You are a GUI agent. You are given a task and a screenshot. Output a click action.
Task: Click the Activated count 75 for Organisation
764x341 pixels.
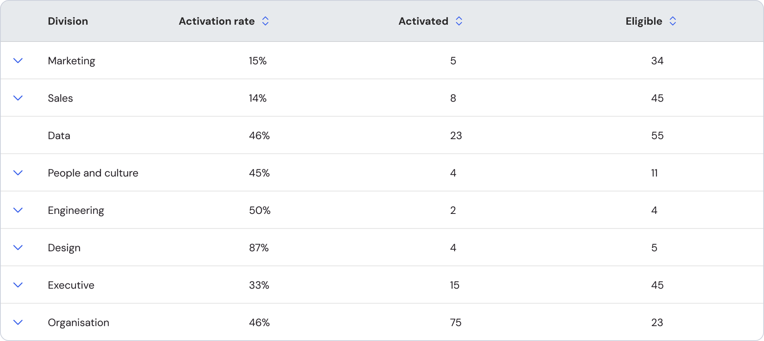coord(455,322)
